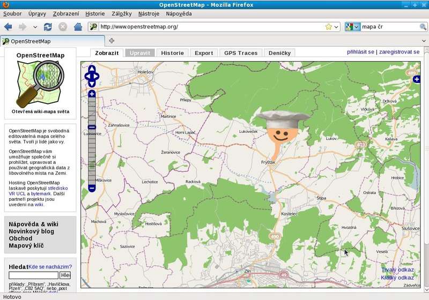Focus the Hledat search text field

click(x=33, y=275)
